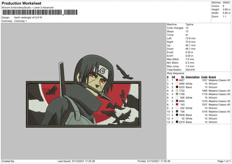Click the 'Brand' column header
The width and height of the screenshot is (232, 164).
[212, 77]
